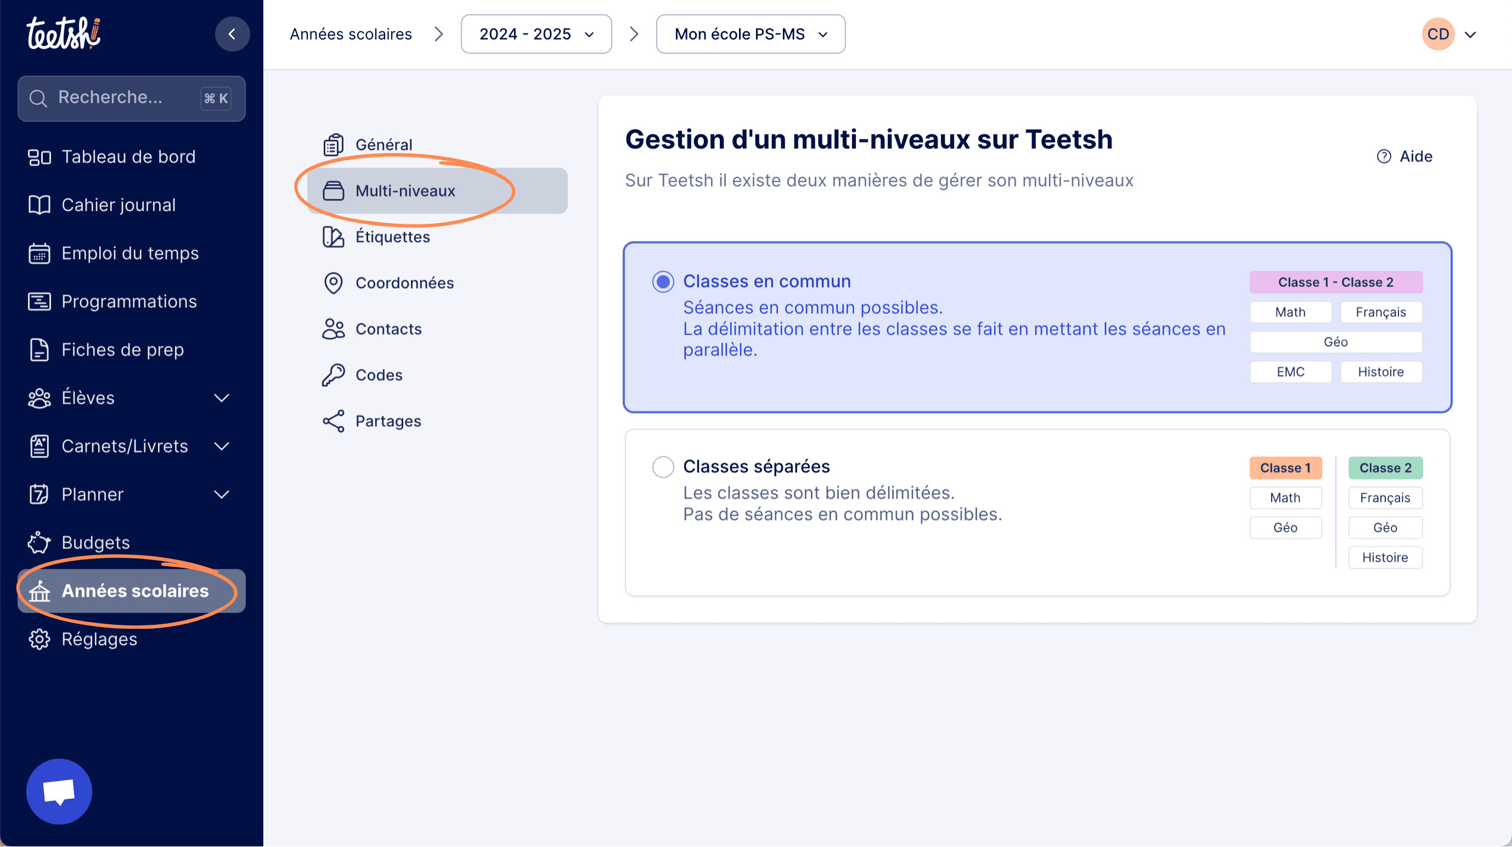Focus the Recherche search field
The height and width of the screenshot is (847, 1512).
(132, 98)
